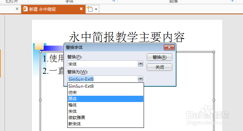Screen dimensions: 243x131
Task: Click the new document icon beside tabs
Action: (90, 9)
